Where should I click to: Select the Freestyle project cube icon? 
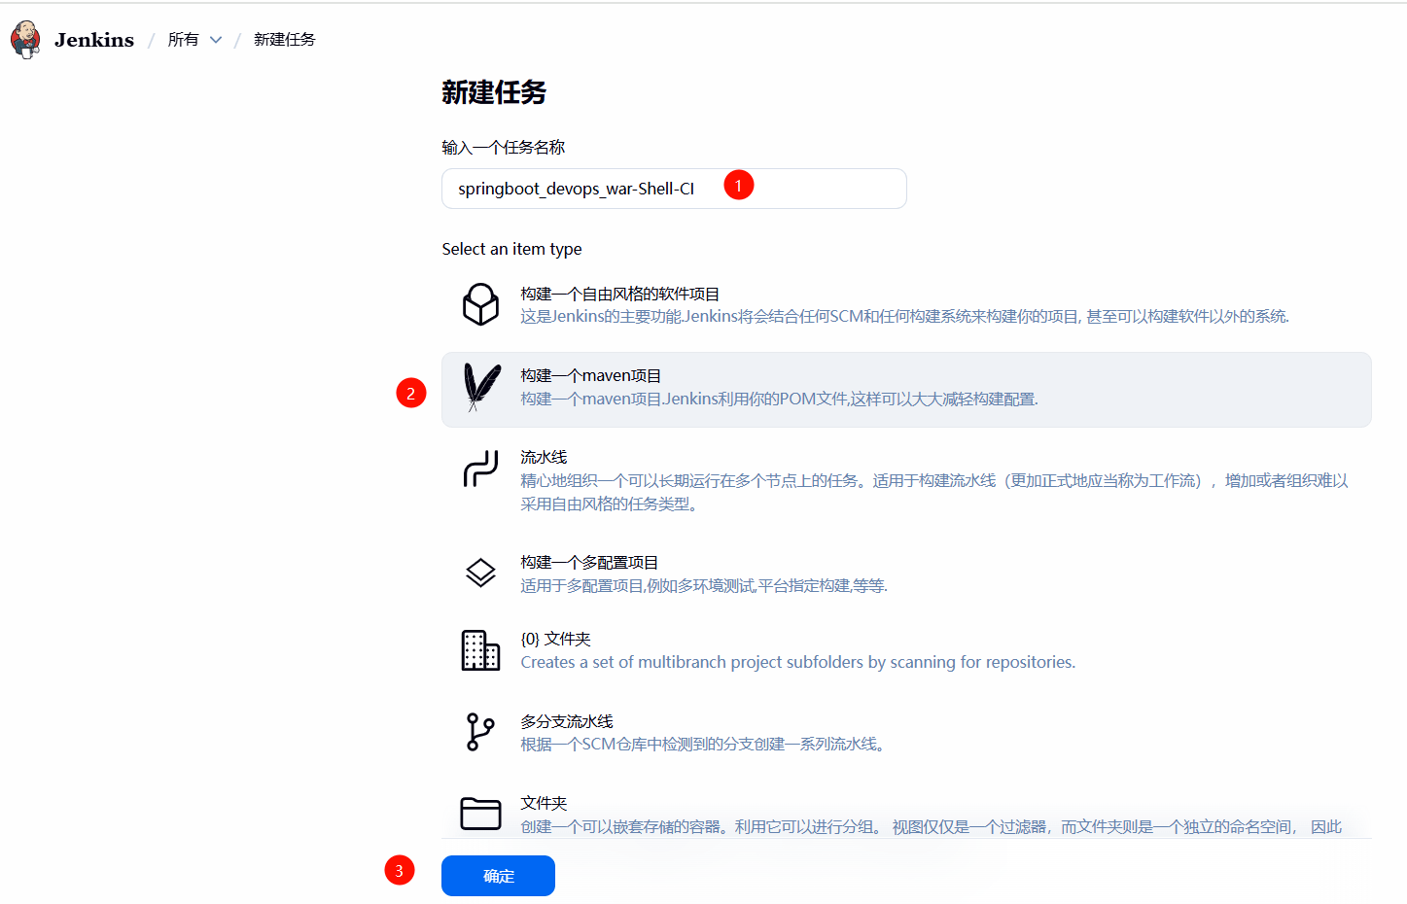pyautogui.click(x=480, y=304)
